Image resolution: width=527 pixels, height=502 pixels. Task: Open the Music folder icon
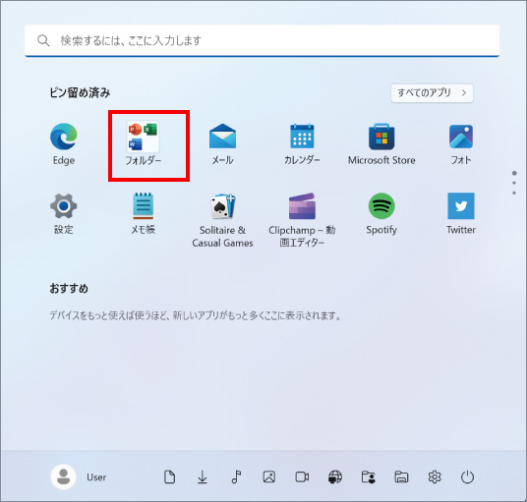click(x=236, y=476)
